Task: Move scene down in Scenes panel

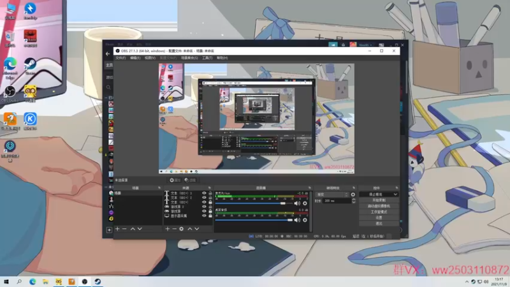Action: (140, 229)
